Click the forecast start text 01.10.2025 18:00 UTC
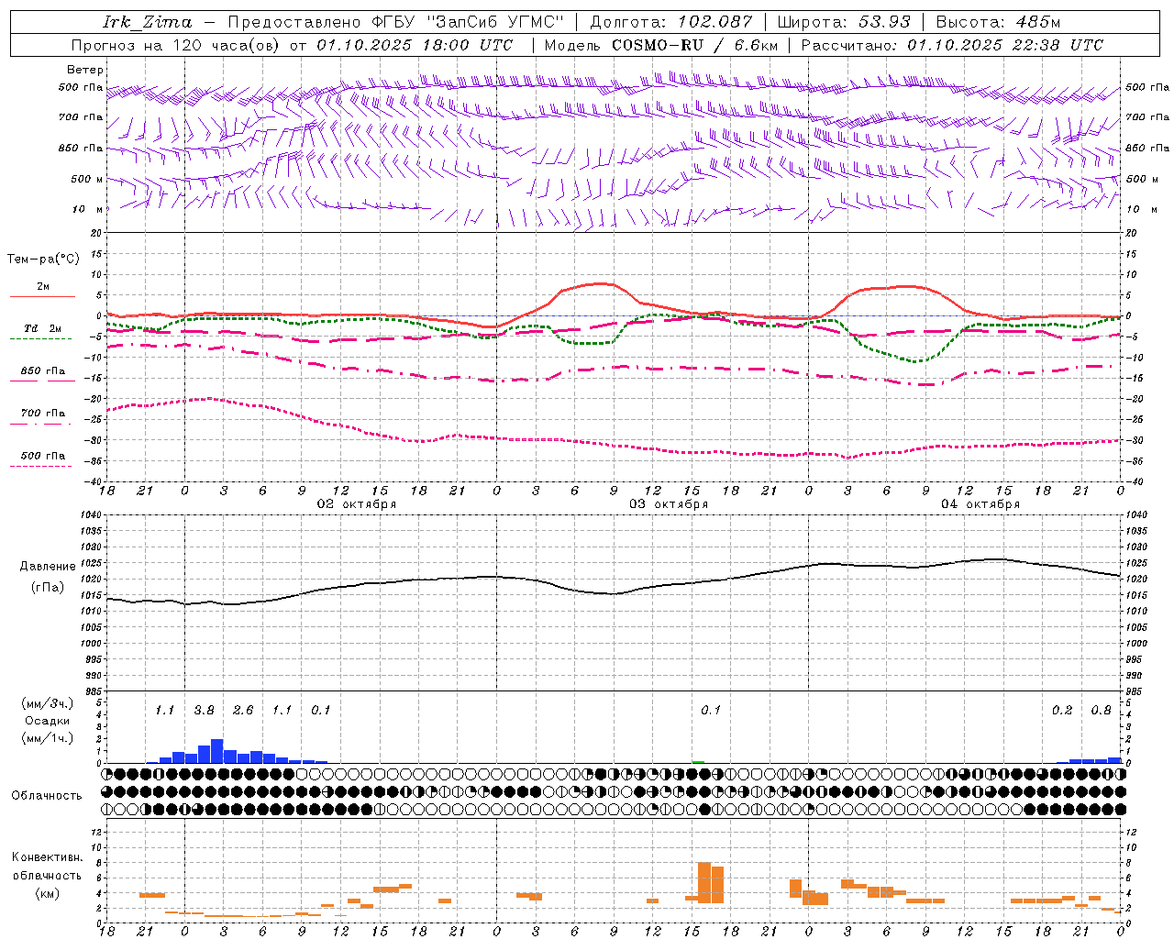Image resolution: width=1174 pixels, height=939 pixels. click(415, 45)
